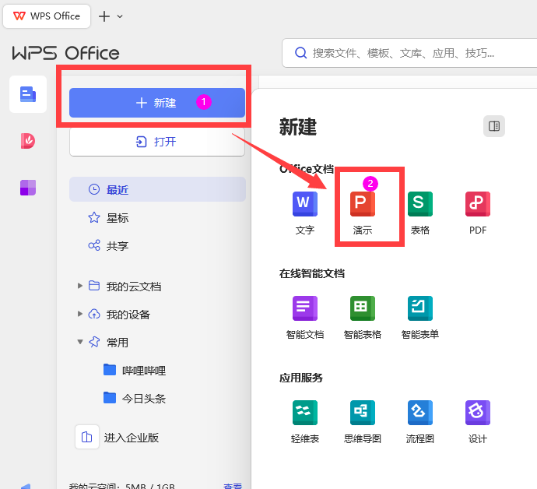Open a new 表格 spreadsheet
This screenshot has height=489, width=537.
pyautogui.click(x=419, y=204)
